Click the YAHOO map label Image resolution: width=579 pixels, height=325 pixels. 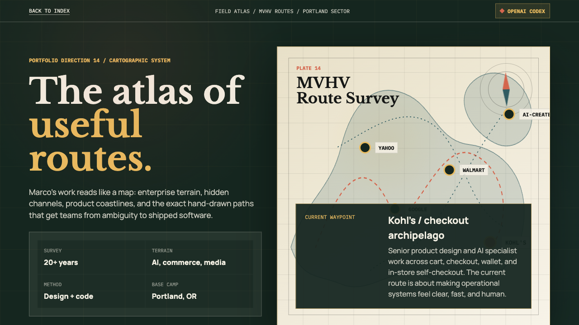point(386,148)
